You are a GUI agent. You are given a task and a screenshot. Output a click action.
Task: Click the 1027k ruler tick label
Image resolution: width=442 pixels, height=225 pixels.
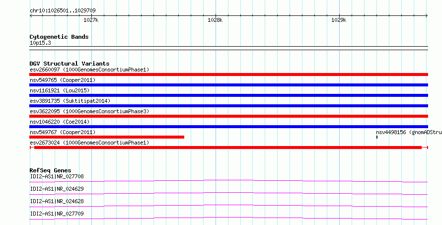pyautogui.click(x=91, y=20)
